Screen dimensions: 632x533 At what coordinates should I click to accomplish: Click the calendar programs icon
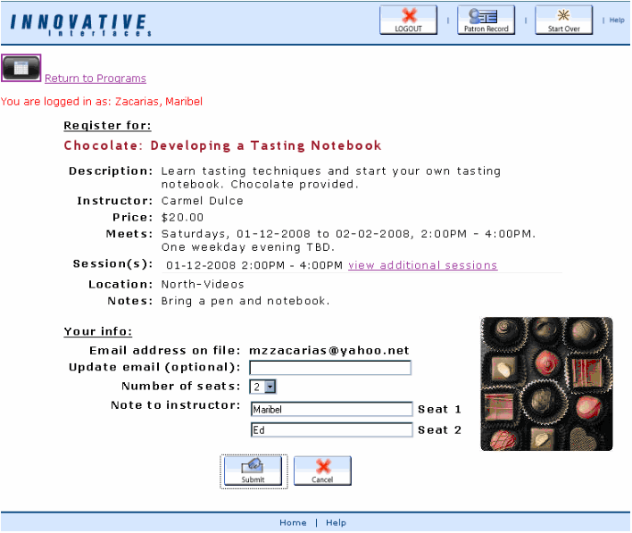(21, 68)
